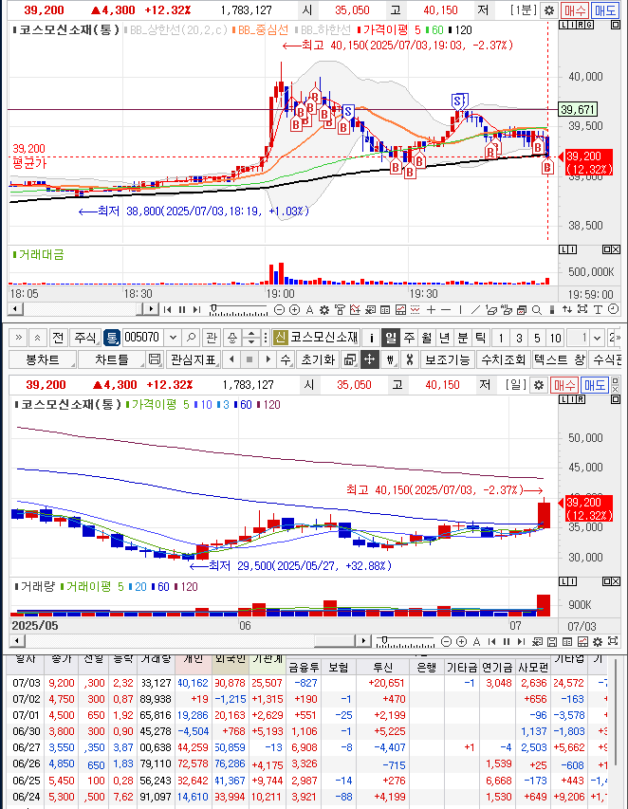The image size is (628, 809).
Task: Click the 전 button
Action: click(x=57, y=338)
